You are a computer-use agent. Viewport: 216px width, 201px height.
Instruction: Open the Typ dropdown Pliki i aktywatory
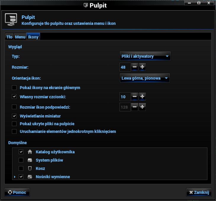click(x=145, y=56)
